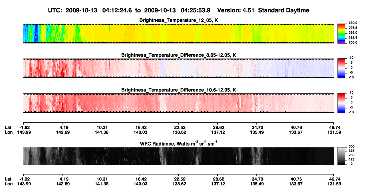Viewport: 371px width, 190px height.
Task: Click longitude 131.59 below the WFC Radiance panel
Action: pos(334,183)
